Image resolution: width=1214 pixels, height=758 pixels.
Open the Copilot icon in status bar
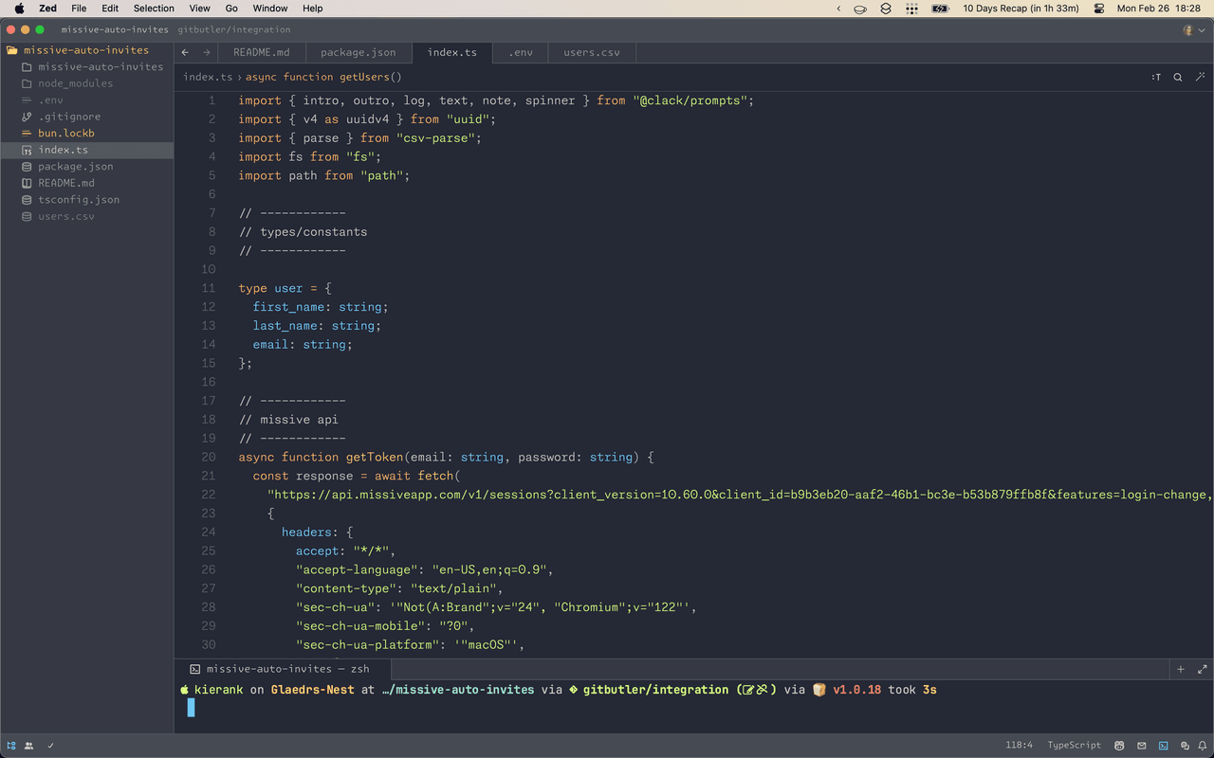click(x=1120, y=746)
